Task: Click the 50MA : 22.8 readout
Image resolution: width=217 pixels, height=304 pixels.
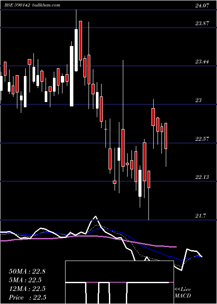Action: [27, 271]
